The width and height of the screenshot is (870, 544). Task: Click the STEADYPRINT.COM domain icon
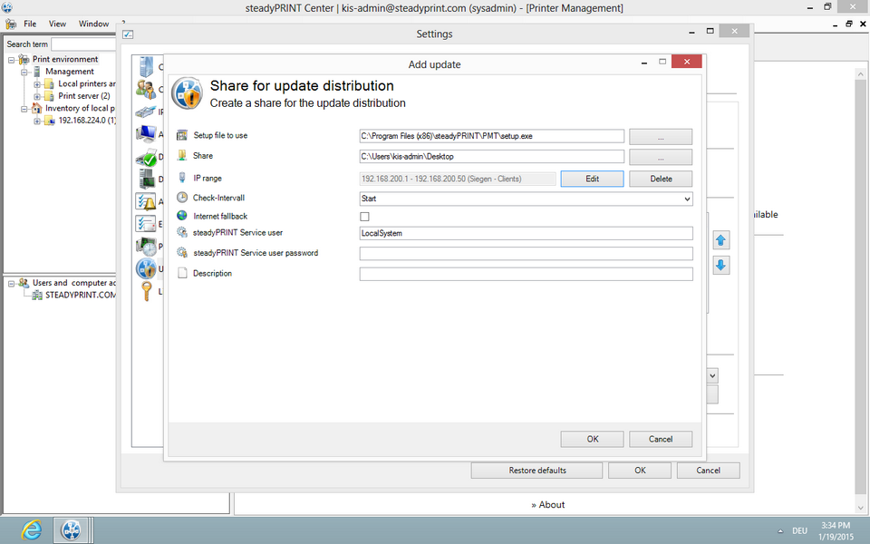click(x=37, y=295)
